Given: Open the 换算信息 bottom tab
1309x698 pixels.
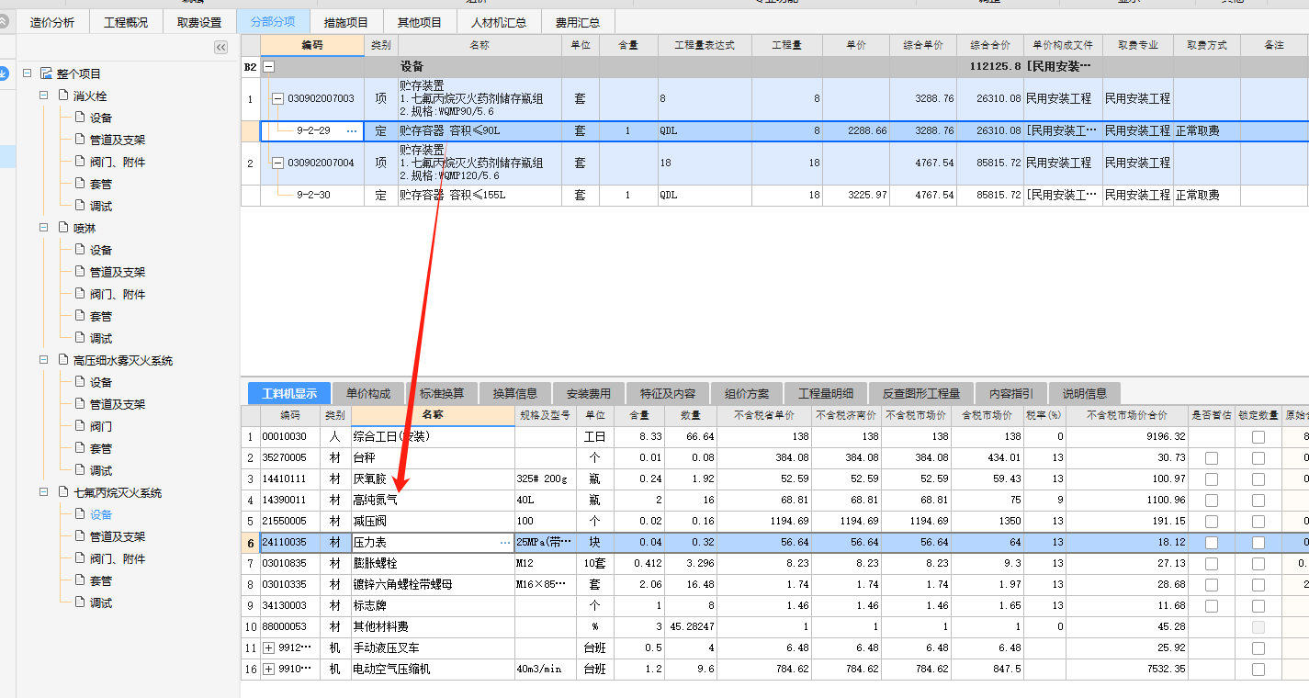Looking at the screenshot, I should tap(515, 393).
